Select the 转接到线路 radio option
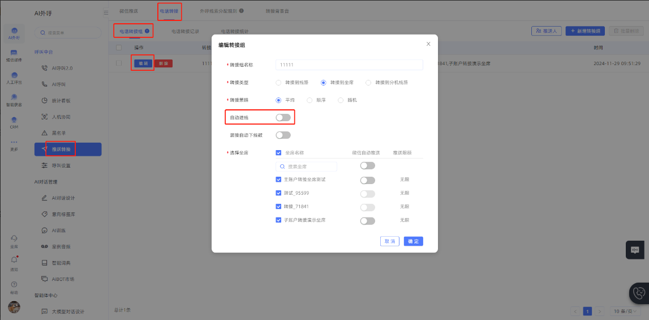The height and width of the screenshot is (320, 649). [x=278, y=83]
